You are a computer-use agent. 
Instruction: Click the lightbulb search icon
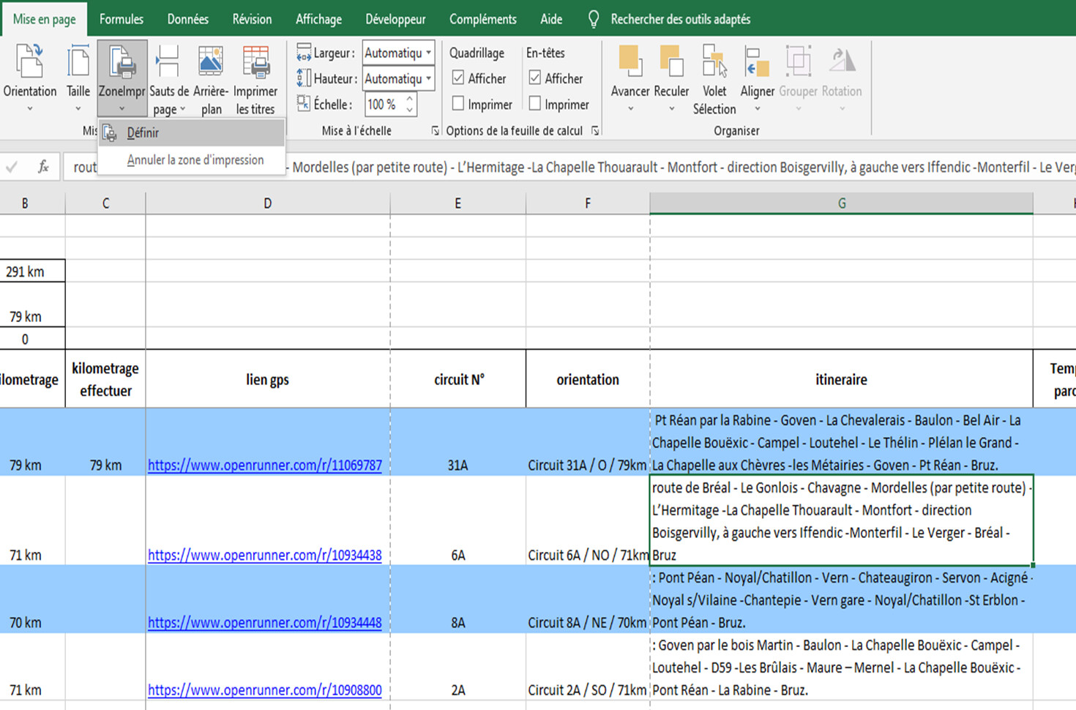[x=594, y=19]
